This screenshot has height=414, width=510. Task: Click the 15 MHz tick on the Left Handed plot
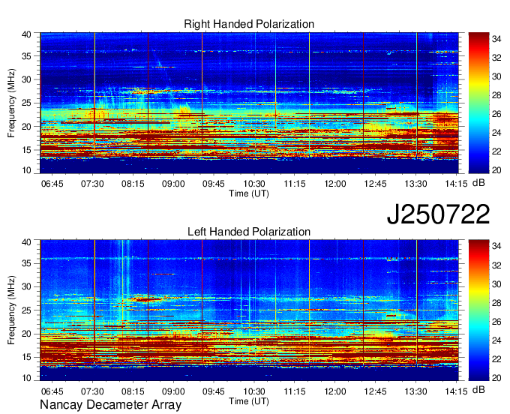26,357
